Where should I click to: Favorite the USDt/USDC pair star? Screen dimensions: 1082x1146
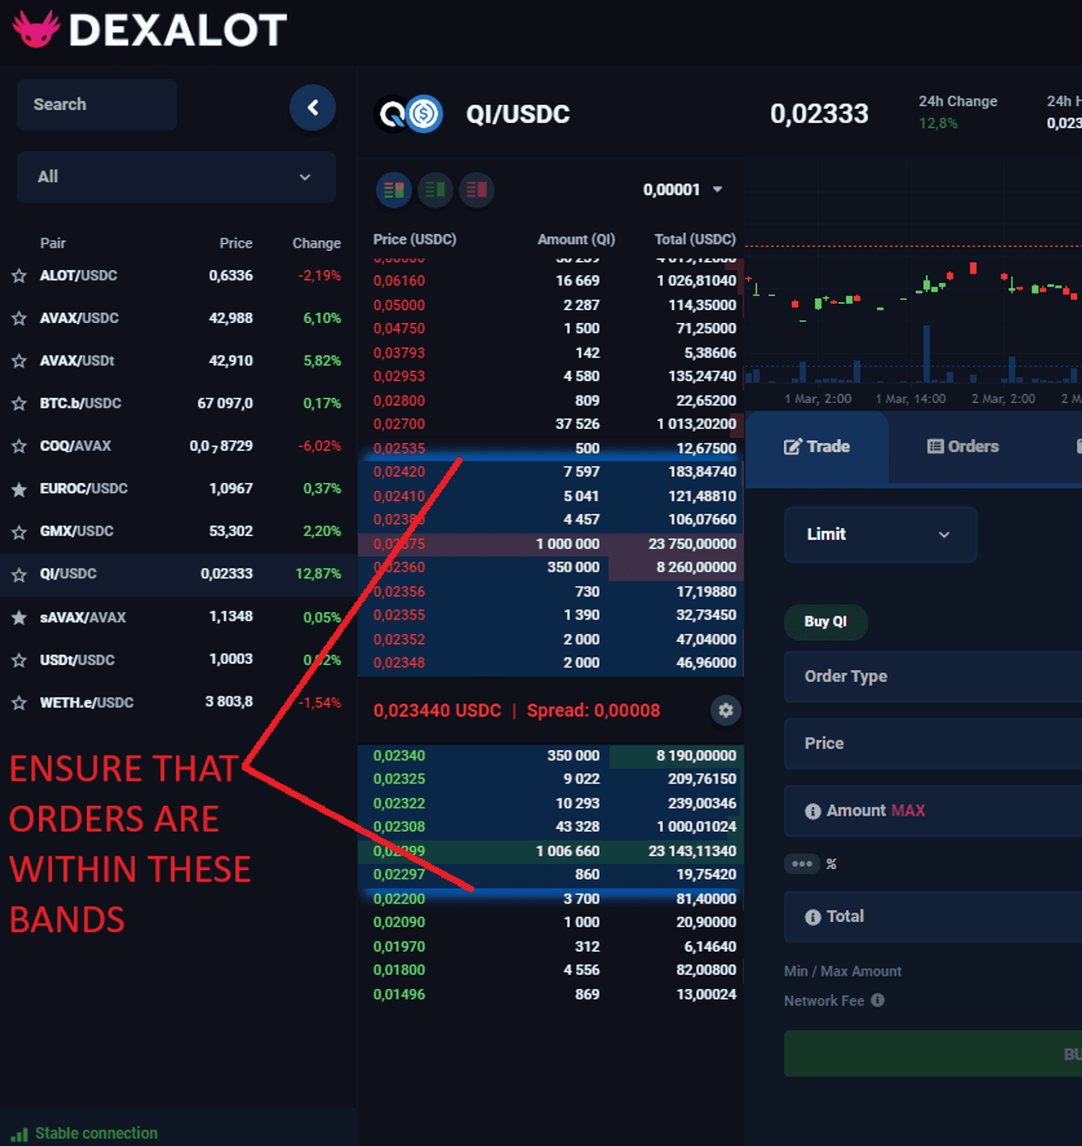tap(19, 660)
